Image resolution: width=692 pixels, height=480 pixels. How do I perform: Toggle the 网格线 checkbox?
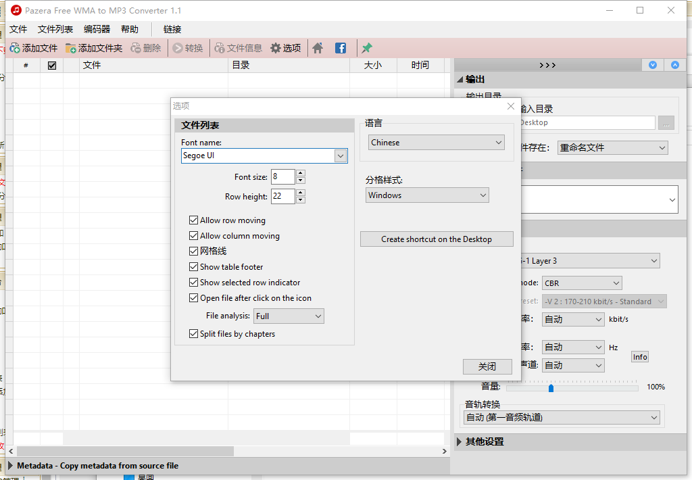(194, 251)
